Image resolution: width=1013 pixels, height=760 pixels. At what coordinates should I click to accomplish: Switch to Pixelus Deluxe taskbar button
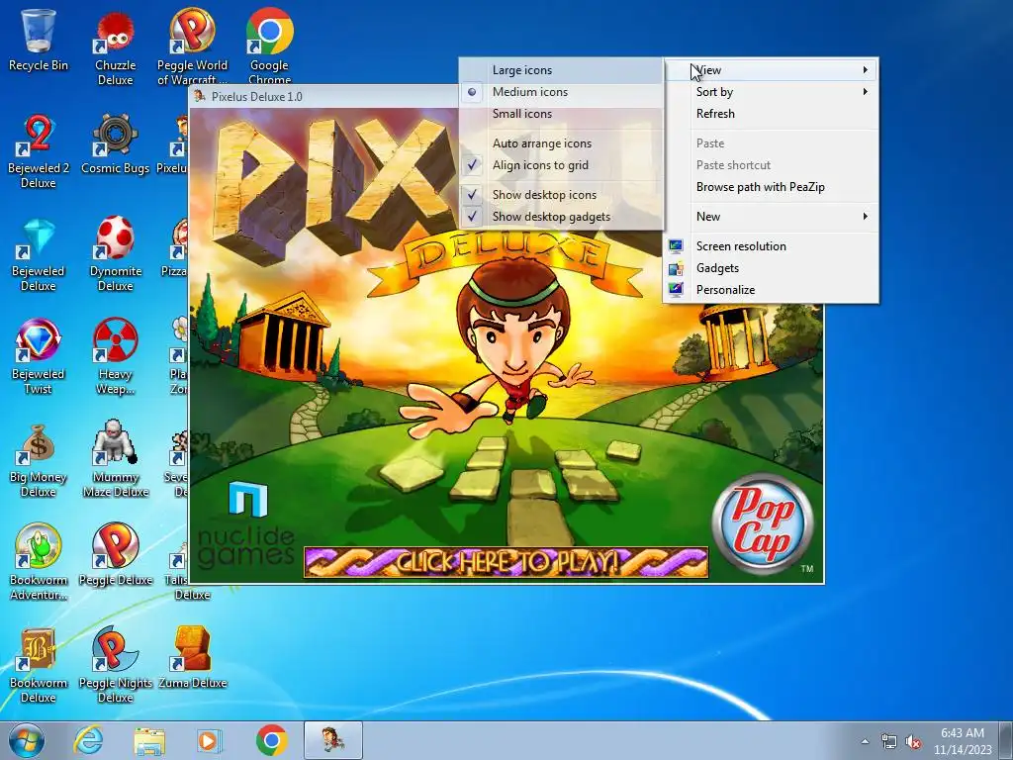point(332,740)
